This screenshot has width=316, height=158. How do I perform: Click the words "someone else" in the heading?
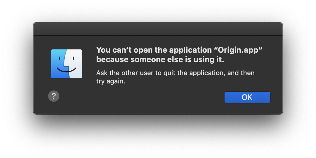tap(157, 59)
